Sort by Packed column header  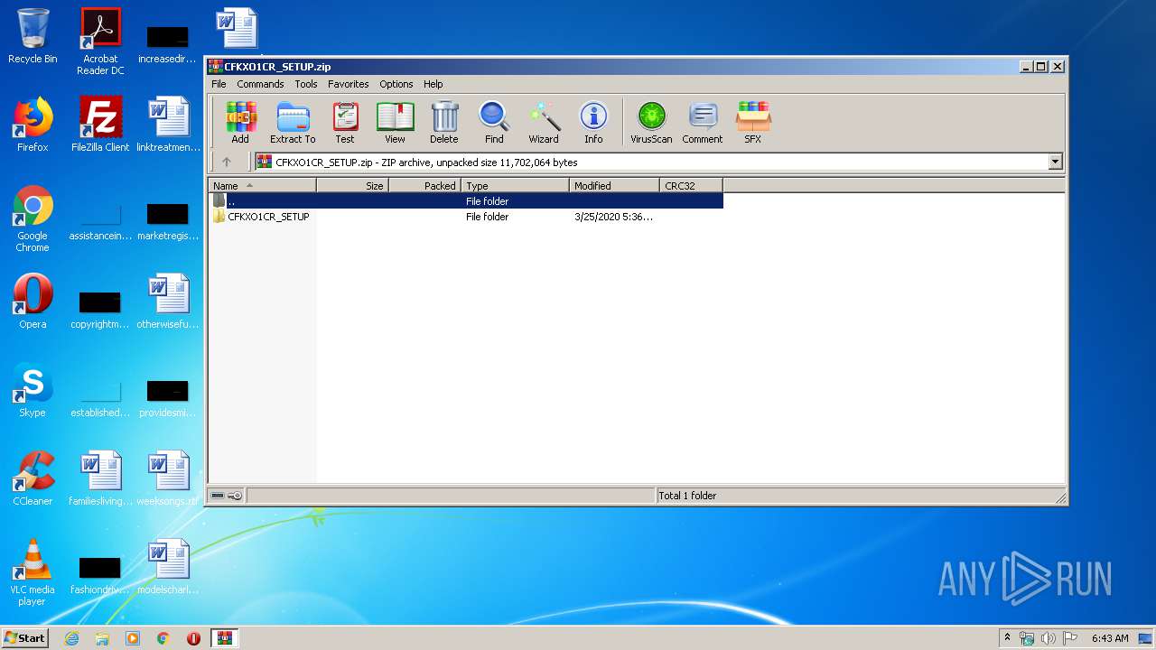click(425, 186)
